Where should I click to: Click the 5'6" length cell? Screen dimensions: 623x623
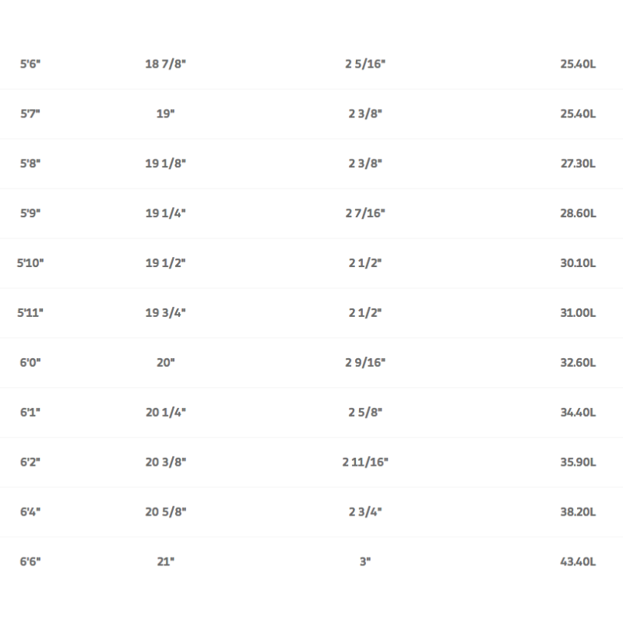pyautogui.click(x=30, y=64)
